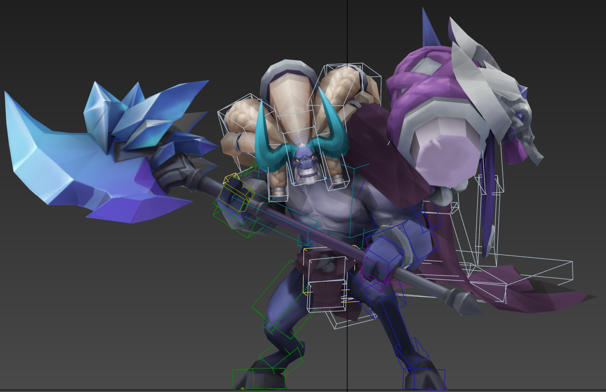Click the blue fist gripping the lower handle
This screenshot has width=606, height=392.
(381, 260)
